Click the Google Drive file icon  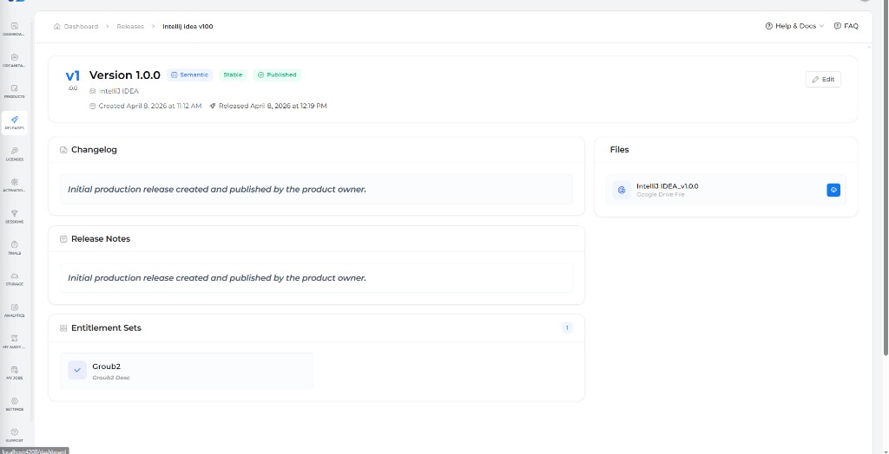coord(622,191)
